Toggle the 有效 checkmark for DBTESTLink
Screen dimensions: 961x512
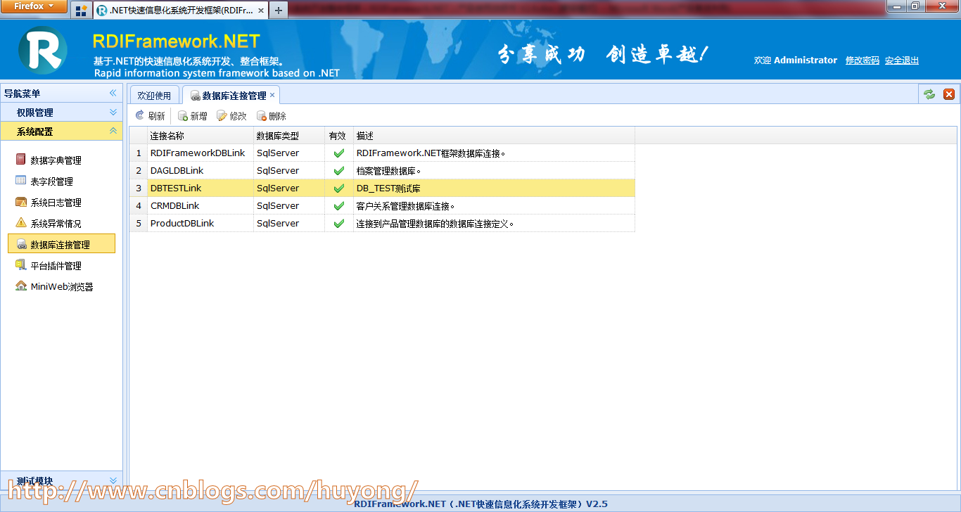coord(338,188)
